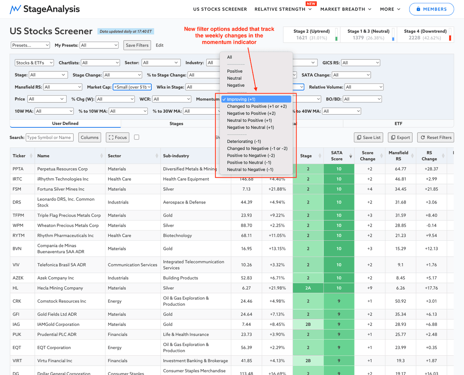Click the Members button
The width and height of the screenshot is (464, 375).
click(431, 9)
